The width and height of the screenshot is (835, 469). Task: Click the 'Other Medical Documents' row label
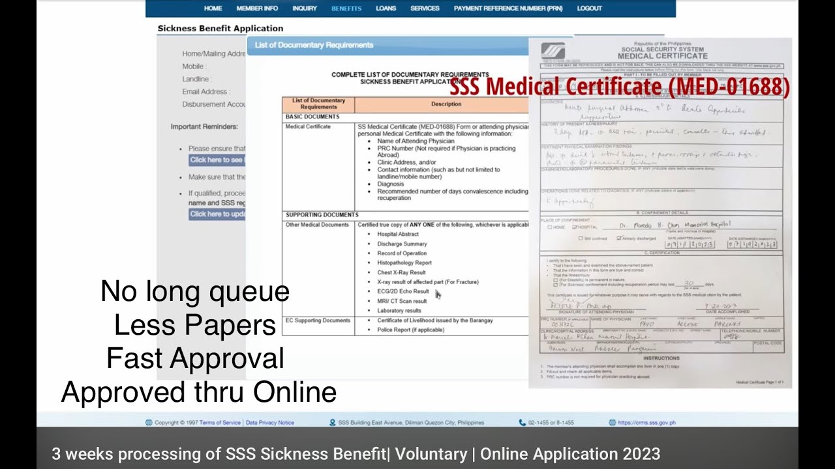click(317, 225)
